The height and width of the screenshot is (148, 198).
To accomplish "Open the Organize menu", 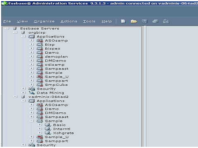I will 44,21.
